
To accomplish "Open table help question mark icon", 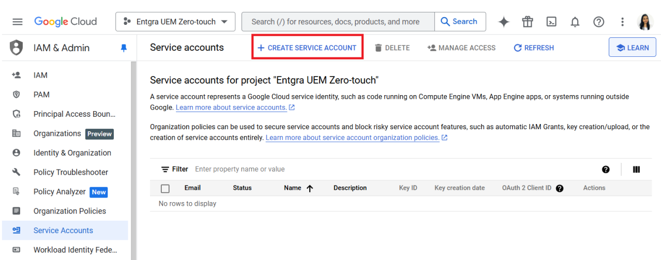I will (x=606, y=170).
